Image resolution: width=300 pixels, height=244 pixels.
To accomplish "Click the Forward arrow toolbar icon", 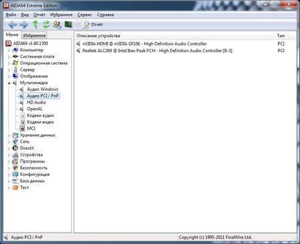I will 24,25.
